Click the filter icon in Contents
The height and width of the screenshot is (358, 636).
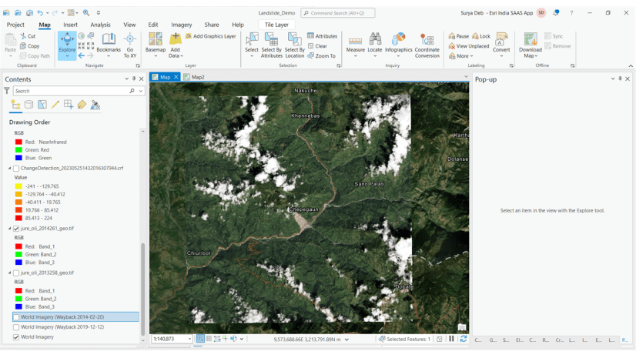coord(7,91)
